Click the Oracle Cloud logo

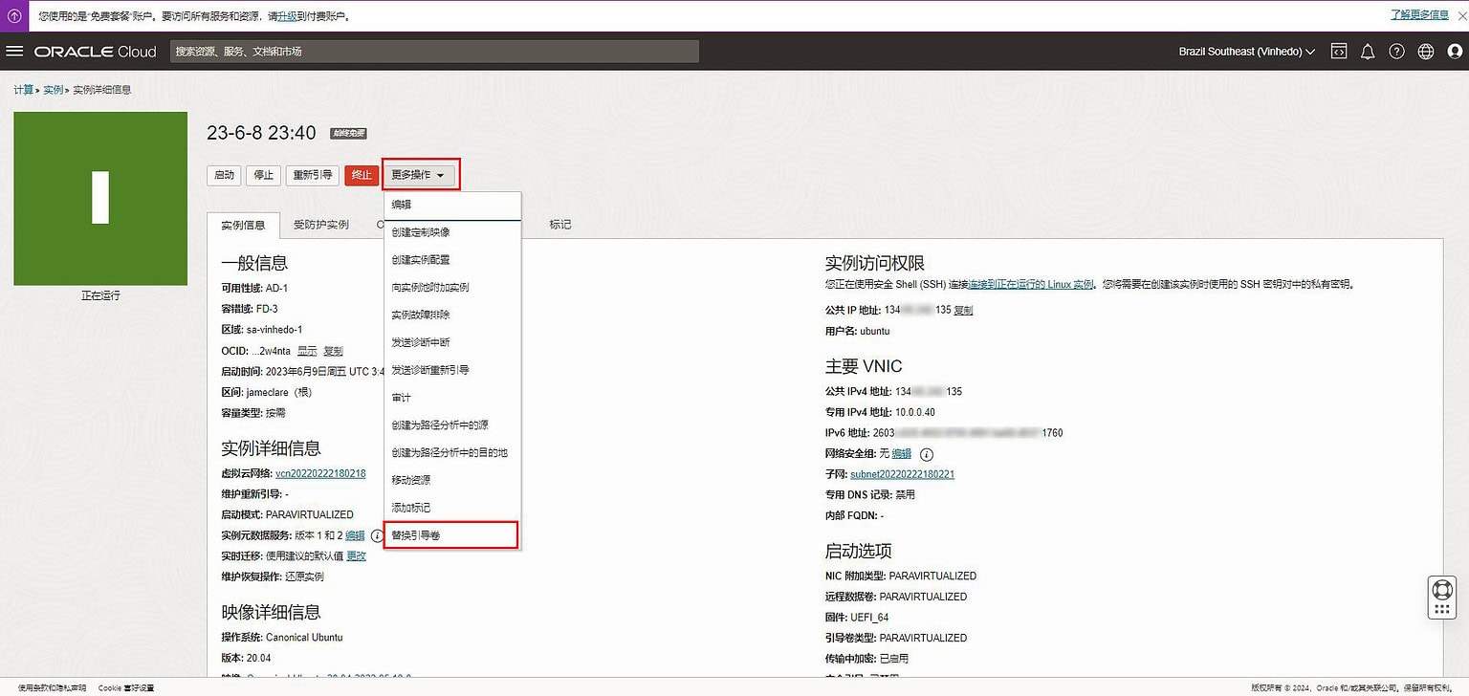[x=94, y=52]
